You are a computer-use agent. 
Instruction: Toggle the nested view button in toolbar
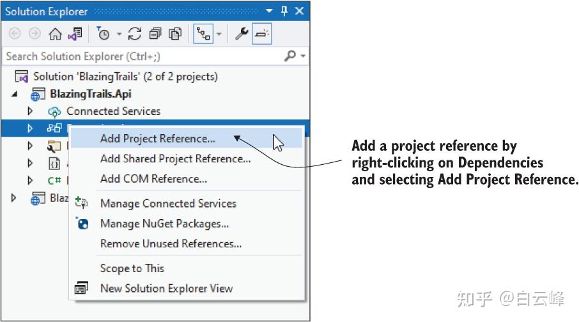(x=203, y=34)
